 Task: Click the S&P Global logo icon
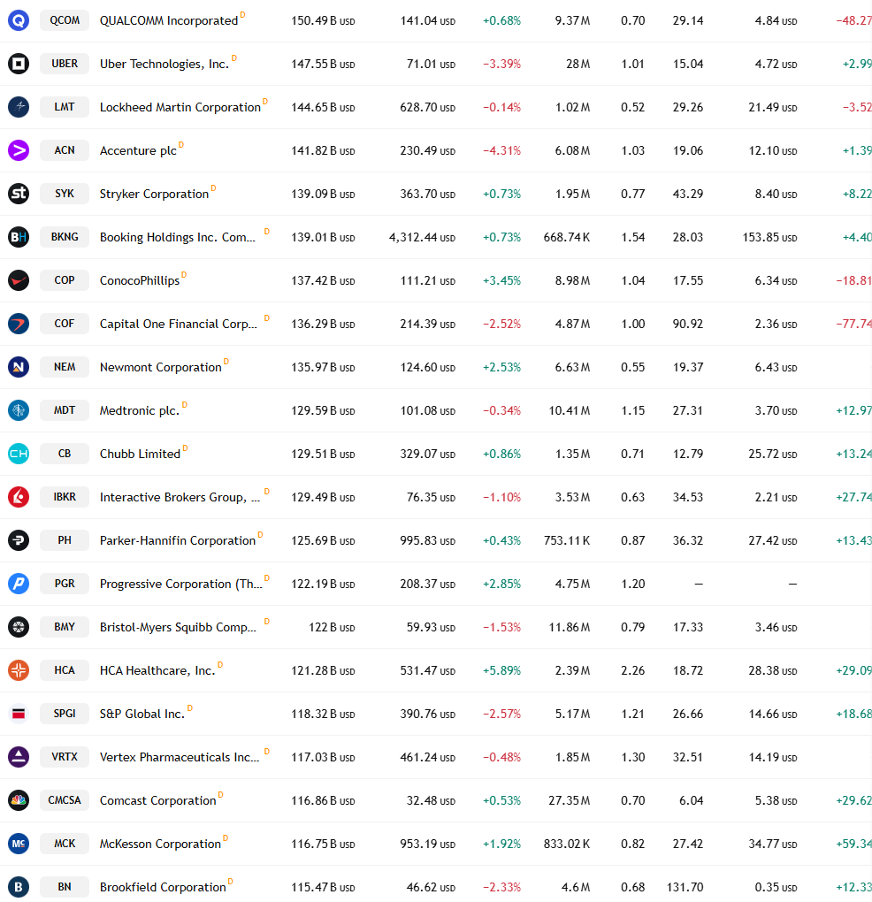pos(19,714)
